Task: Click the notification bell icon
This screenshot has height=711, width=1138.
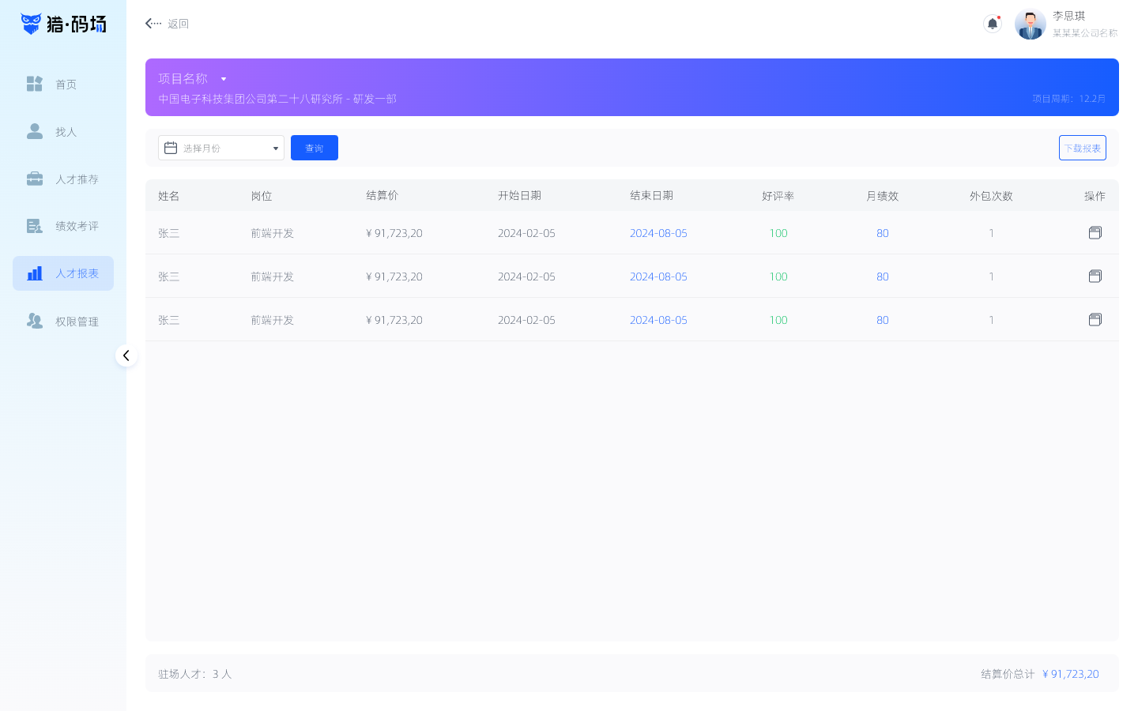Action: click(993, 24)
